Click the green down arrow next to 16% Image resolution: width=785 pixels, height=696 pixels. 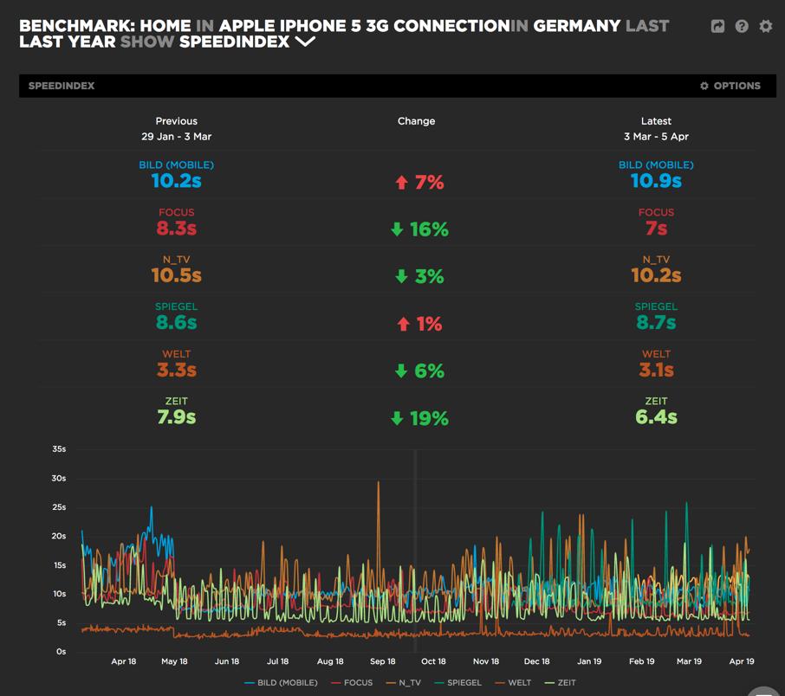(397, 229)
